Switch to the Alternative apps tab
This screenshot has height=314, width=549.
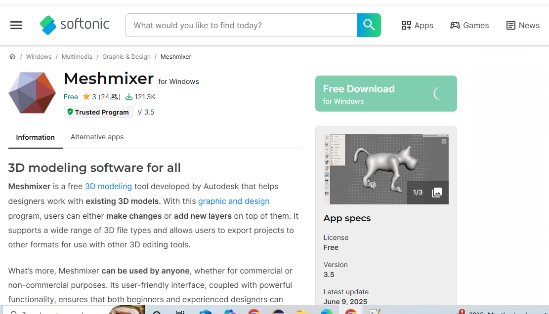97,137
